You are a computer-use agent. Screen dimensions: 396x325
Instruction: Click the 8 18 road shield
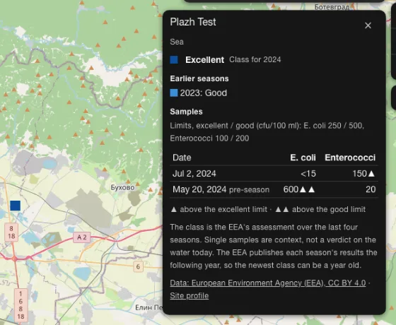(11, 232)
